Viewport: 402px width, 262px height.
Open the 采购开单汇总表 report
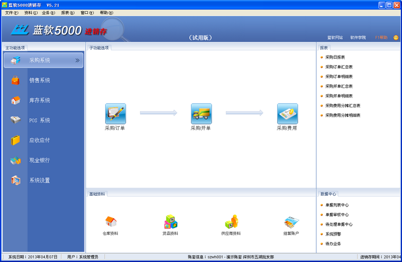point(339,86)
